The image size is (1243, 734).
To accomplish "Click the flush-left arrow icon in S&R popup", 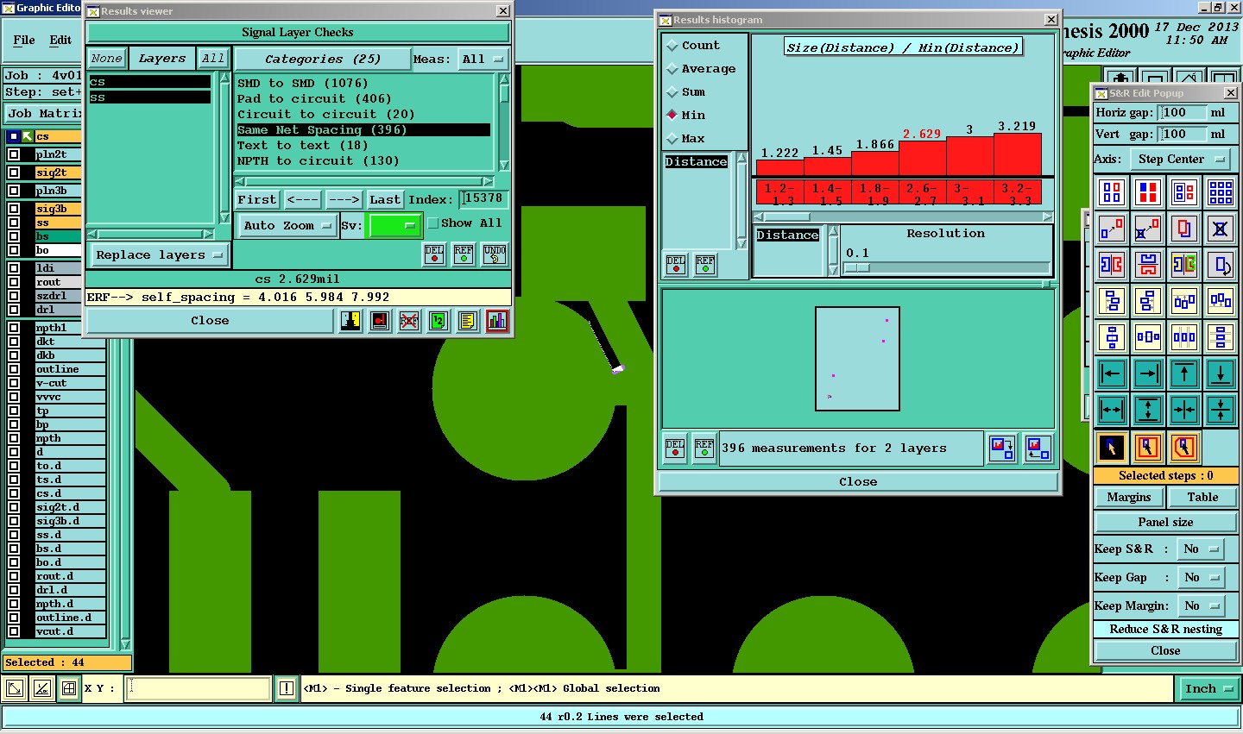I will pyautogui.click(x=1112, y=373).
